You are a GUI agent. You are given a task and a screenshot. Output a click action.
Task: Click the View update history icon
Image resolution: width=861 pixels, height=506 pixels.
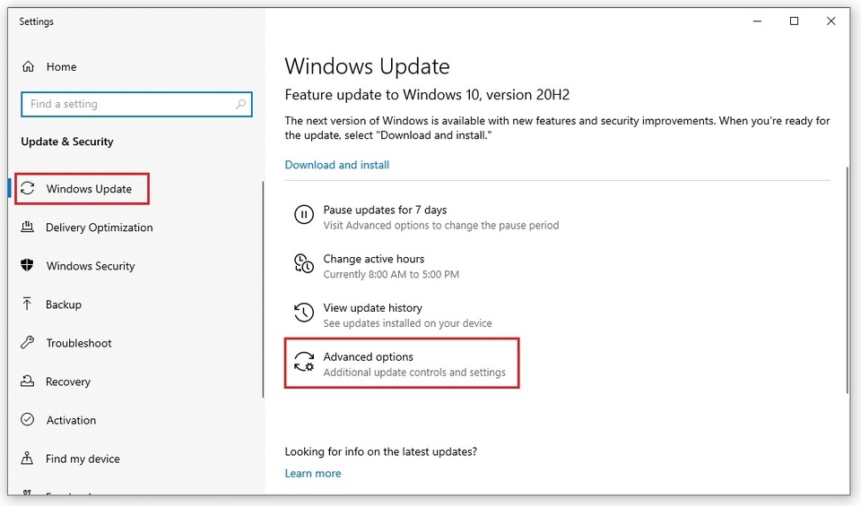coord(304,313)
